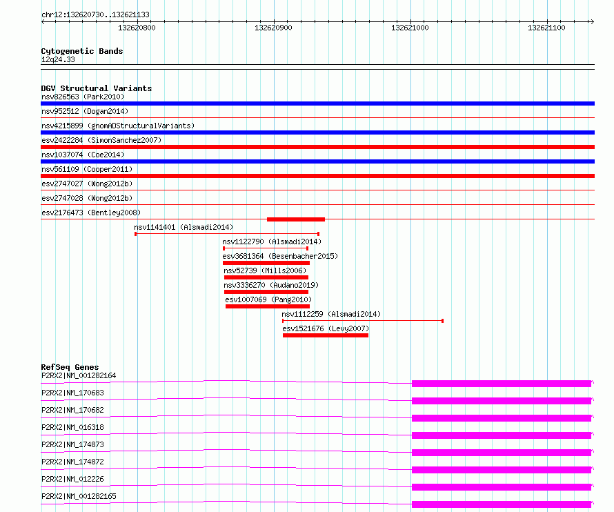The image size is (614, 512).
Task: Click P2RX2|NM_170682 transcript label
Action: click(x=73, y=410)
